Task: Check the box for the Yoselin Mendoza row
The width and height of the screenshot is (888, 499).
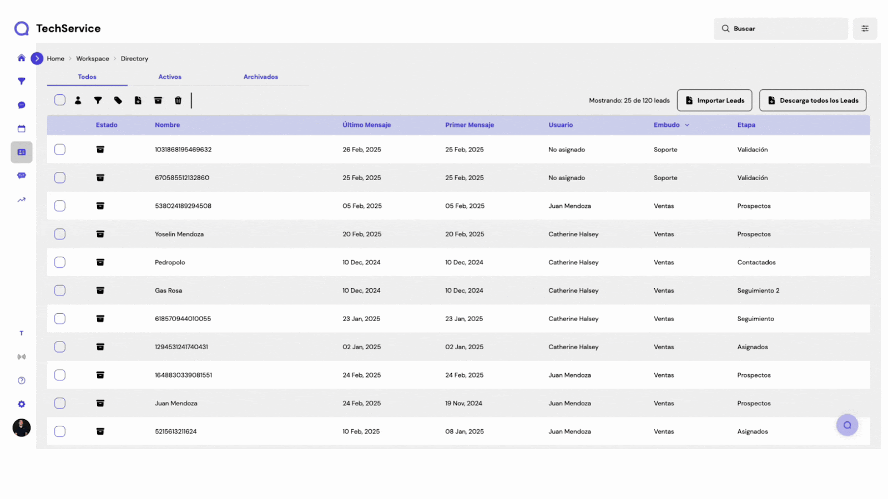Action: (x=60, y=234)
